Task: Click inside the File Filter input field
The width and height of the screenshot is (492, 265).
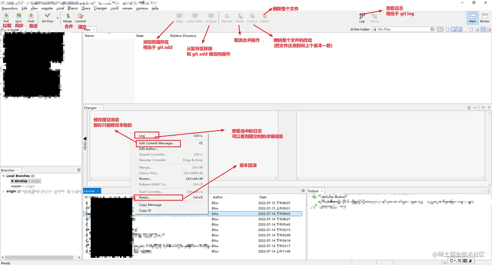Action: coord(403,29)
